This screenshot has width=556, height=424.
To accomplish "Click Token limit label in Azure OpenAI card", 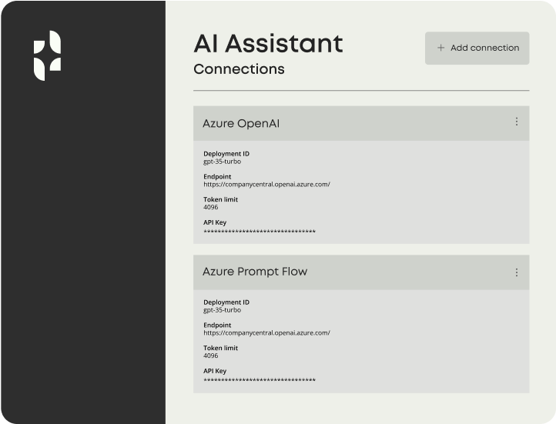I will [220, 199].
